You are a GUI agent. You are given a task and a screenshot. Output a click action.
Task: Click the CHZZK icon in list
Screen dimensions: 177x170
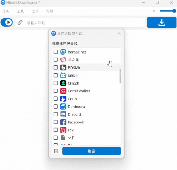63,83
